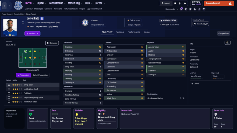Viewport: 237px width, 133px height.
Task: Click the Very Strong left foot bar
Action: point(196,78)
